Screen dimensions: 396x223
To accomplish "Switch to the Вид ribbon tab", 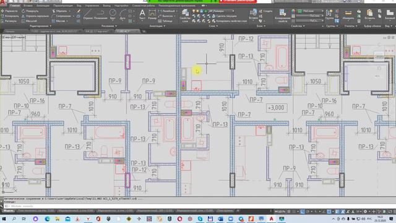I will [x=79, y=6].
